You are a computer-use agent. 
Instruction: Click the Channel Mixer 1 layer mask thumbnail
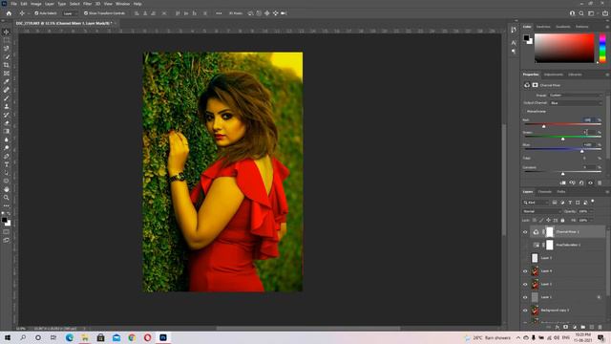(x=549, y=232)
